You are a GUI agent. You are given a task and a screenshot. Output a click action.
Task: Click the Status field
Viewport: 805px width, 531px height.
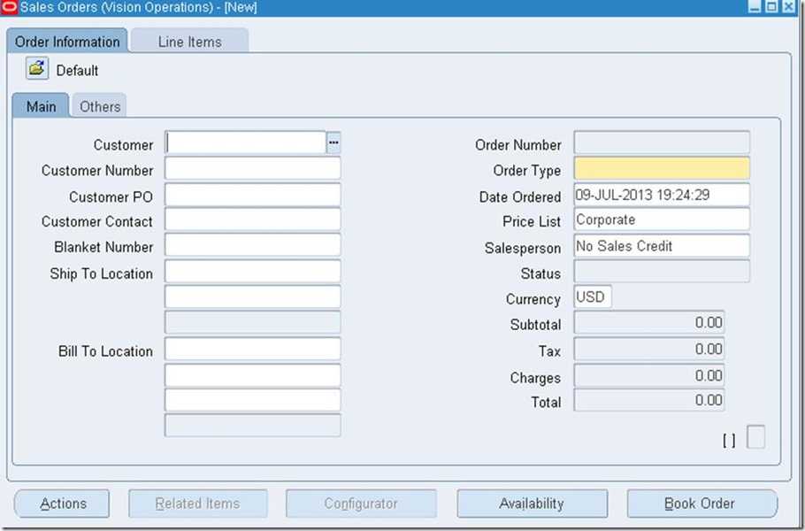662,272
